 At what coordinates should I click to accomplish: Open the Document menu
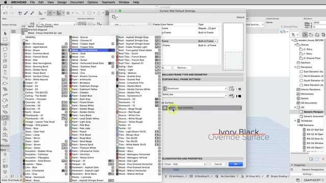77,2
